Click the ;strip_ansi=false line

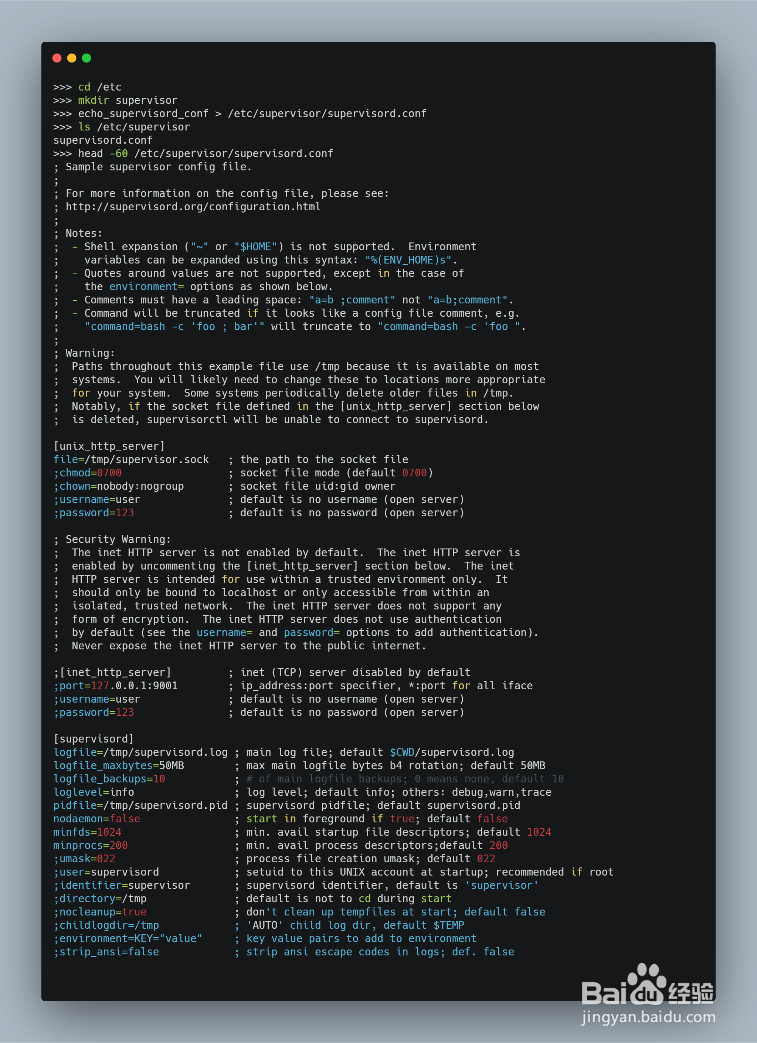pyautogui.click(x=106, y=951)
